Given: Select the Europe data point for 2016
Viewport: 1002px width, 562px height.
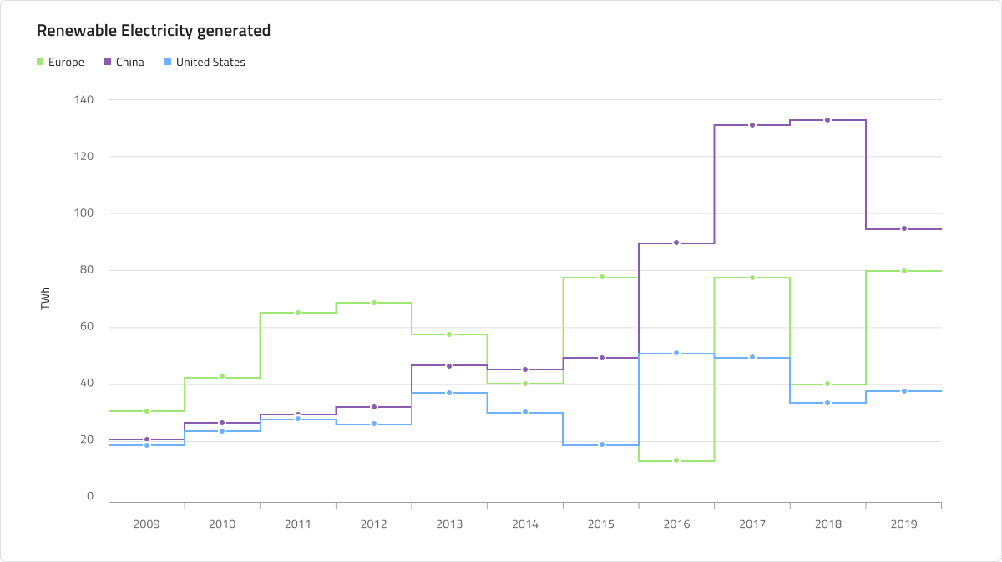Looking at the screenshot, I should click(x=676, y=460).
